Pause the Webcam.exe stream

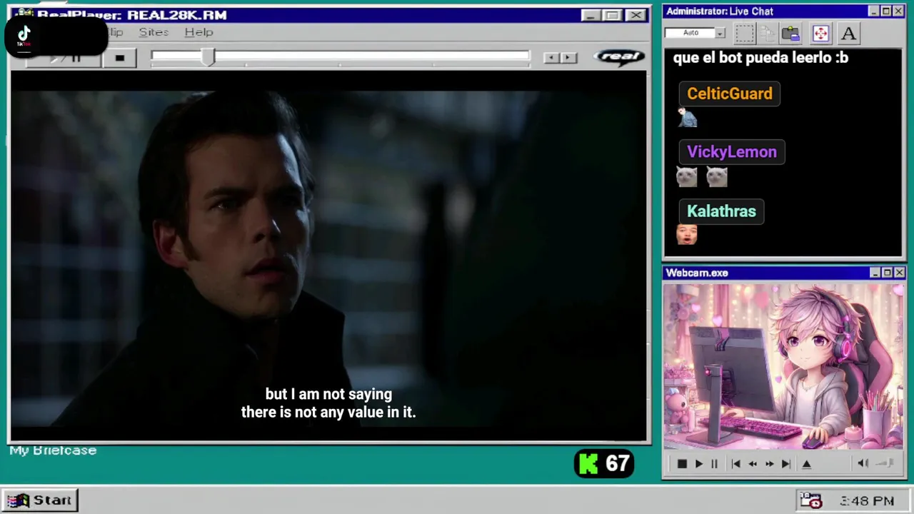(714, 464)
